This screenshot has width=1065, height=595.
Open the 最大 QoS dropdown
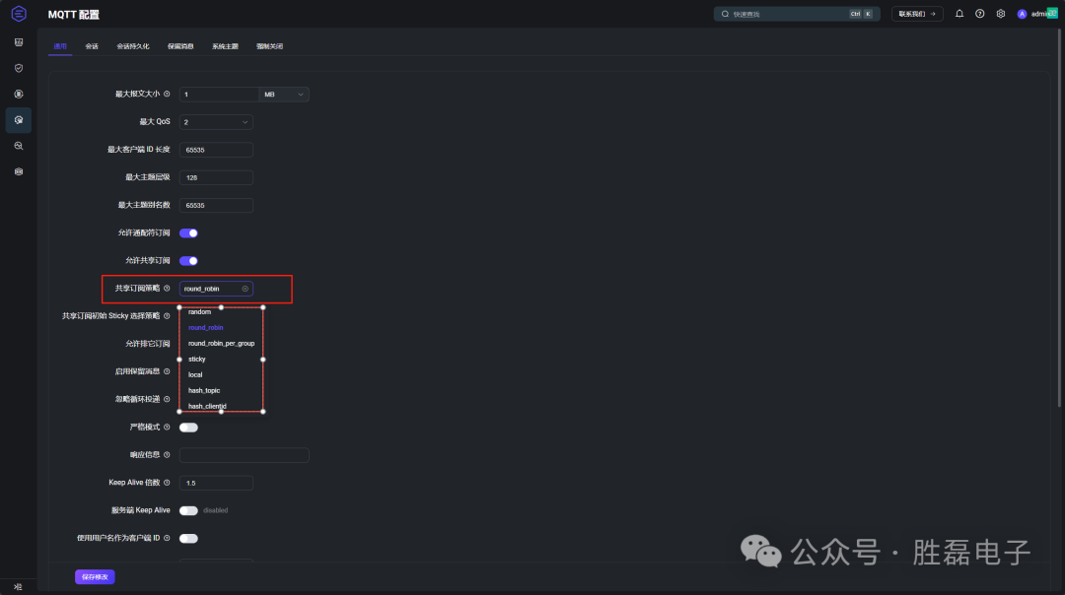tap(216, 122)
